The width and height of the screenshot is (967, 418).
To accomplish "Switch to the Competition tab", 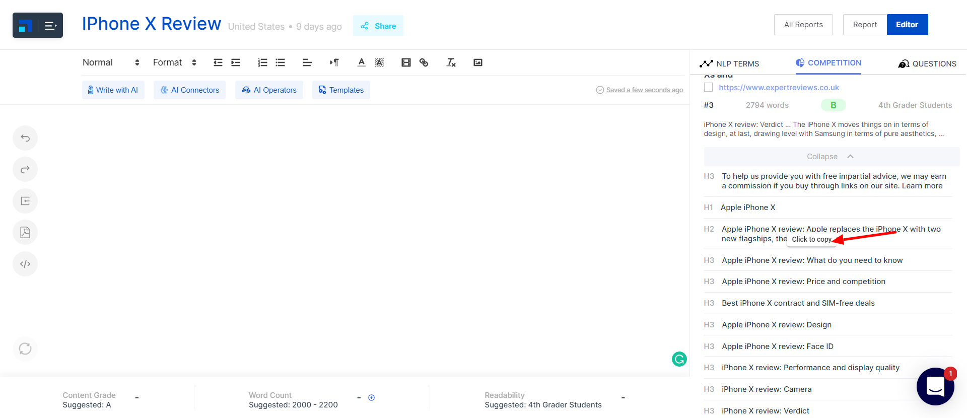I will coord(828,63).
